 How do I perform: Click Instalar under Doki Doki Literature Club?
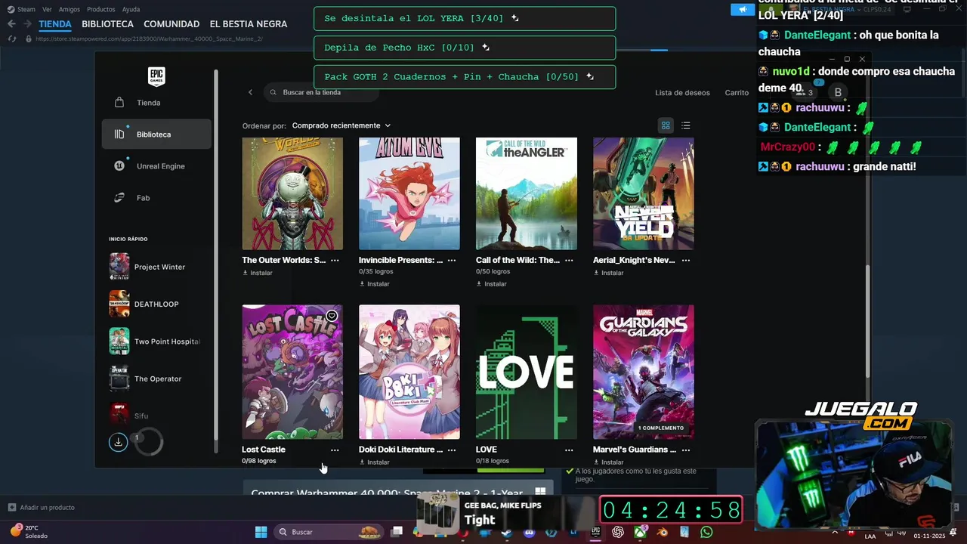[375, 462]
